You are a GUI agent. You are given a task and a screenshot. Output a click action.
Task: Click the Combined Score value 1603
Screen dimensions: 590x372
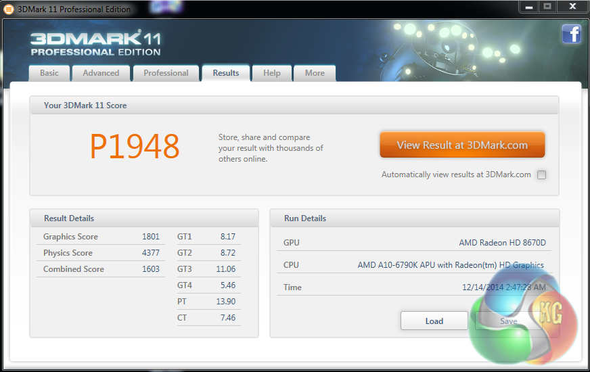[150, 269]
